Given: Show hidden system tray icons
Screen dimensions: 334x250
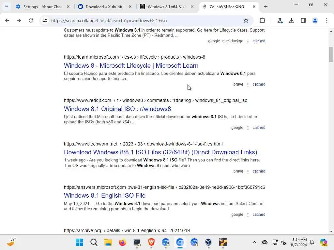Looking at the screenshot, I should point(254,242).
